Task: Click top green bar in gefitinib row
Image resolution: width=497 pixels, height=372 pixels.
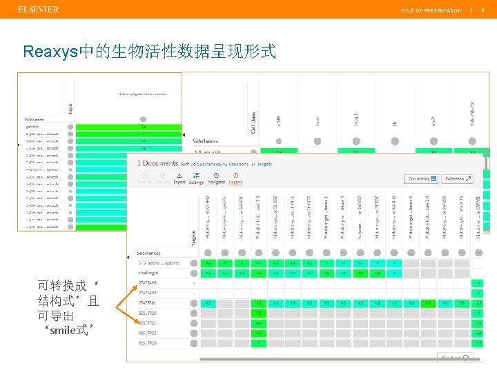Action: pos(128,127)
